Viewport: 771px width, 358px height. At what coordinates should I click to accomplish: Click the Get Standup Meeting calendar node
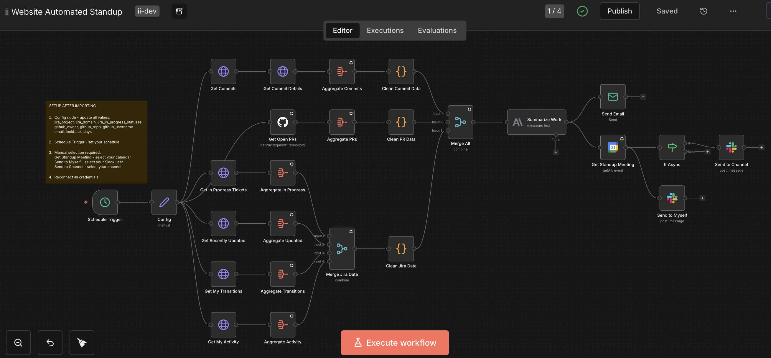pos(612,147)
